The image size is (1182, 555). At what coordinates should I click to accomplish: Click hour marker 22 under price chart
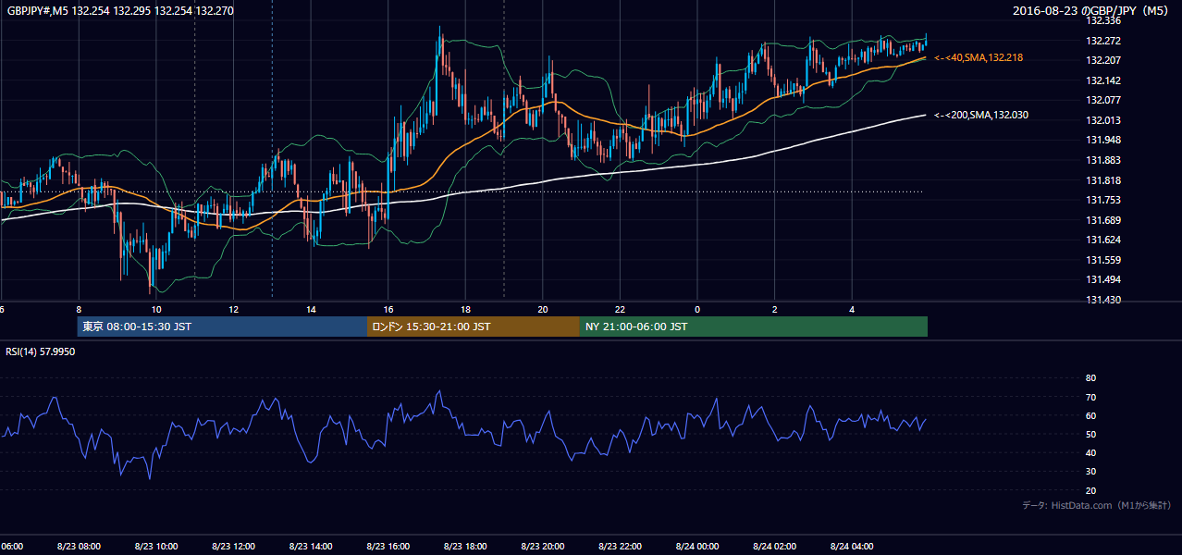(x=620, y=310)
